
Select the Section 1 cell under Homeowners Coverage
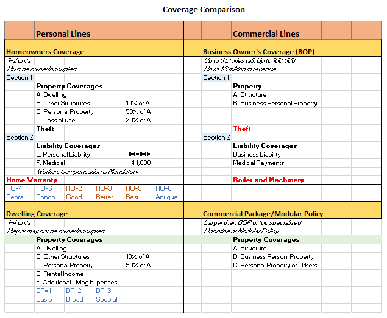[20, 78]
